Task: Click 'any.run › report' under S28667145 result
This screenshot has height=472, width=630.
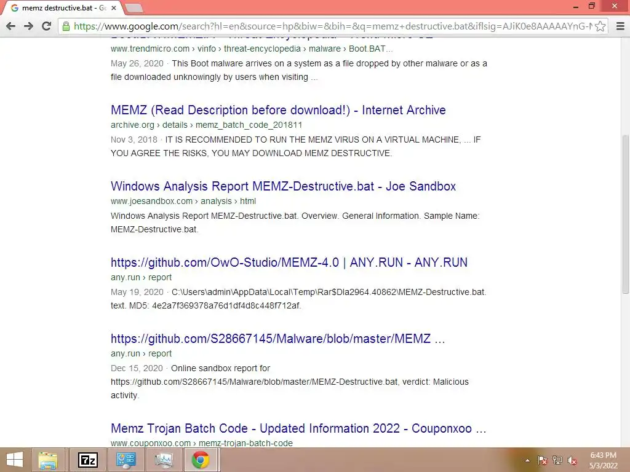Action: coord(141,353)
